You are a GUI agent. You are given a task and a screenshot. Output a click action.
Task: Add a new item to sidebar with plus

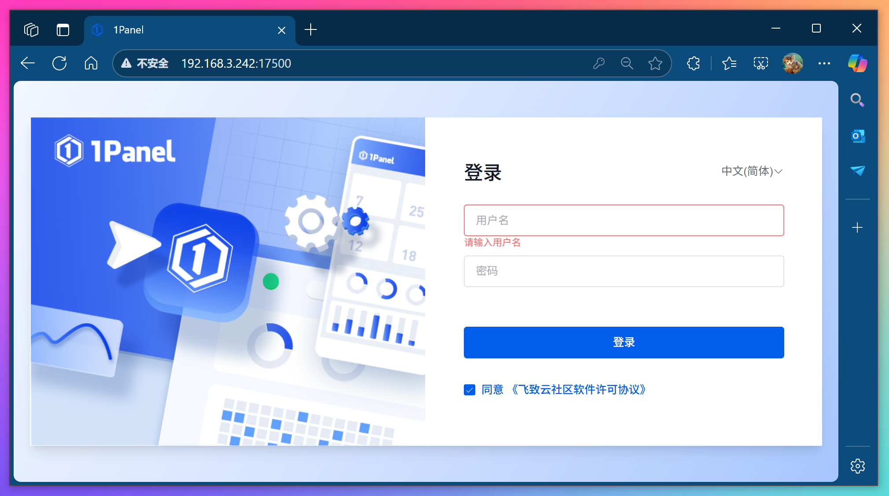pyautogui.click(x=857, y=227)
